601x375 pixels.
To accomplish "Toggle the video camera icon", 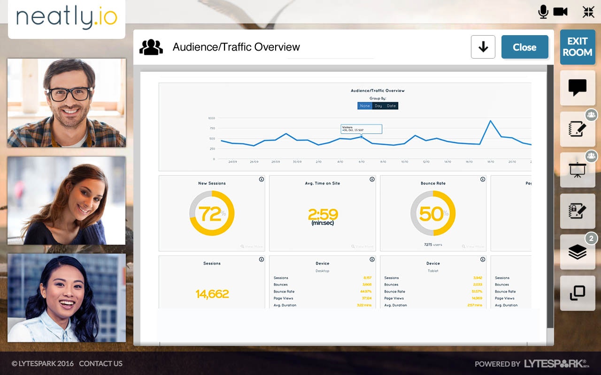I will coord(561,12).
